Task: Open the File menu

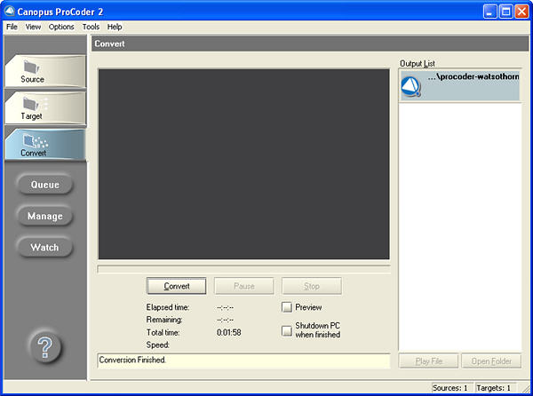Action: pos(12,27)
